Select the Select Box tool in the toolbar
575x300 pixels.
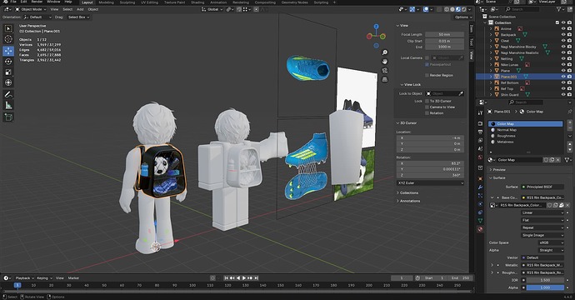pyautogui.click(x=8, y=28)
